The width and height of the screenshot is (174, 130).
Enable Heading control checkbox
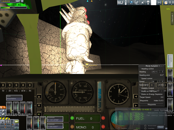click(x=140, y=69)
